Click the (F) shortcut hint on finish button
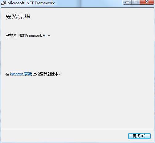 coord(143,136)
